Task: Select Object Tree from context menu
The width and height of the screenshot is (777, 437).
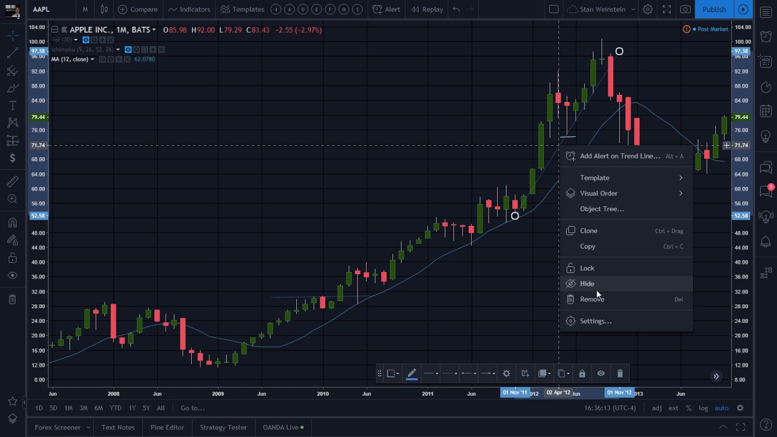Action: [626, 209]
